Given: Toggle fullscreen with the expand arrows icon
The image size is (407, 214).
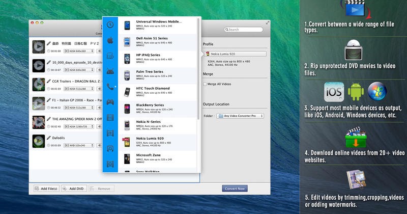Looking at the screenshot, I should (268, 23).
